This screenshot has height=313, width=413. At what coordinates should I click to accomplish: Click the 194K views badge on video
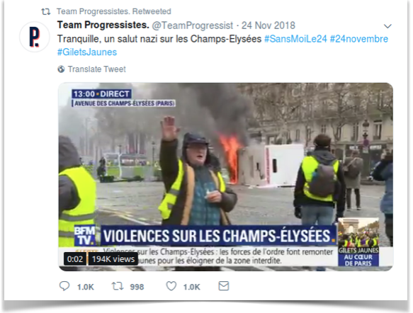tap(113, 259)
